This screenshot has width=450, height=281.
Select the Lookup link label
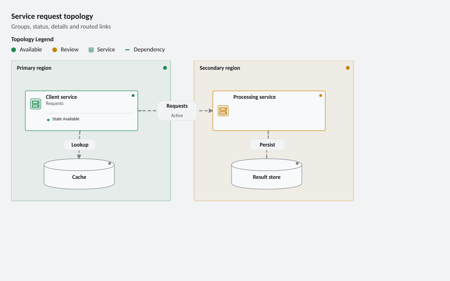coord(80,145)
